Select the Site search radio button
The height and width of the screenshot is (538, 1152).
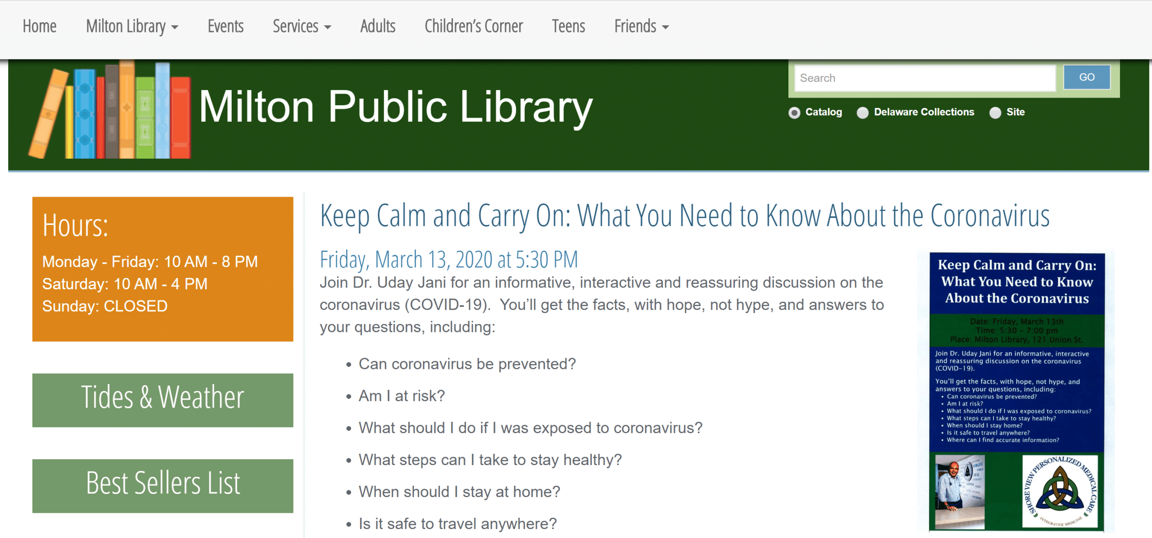click(x=995, y=112)
